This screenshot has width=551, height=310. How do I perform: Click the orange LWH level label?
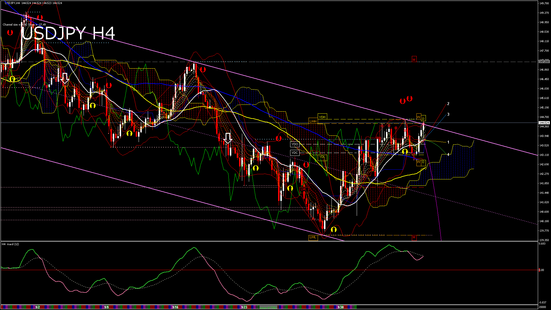pyautogui.click(x=313, y=121)
